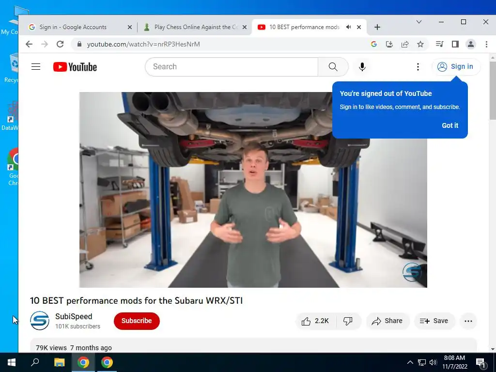
Task: Close the Play Chess Online tab
Action: tap(245, 27)
